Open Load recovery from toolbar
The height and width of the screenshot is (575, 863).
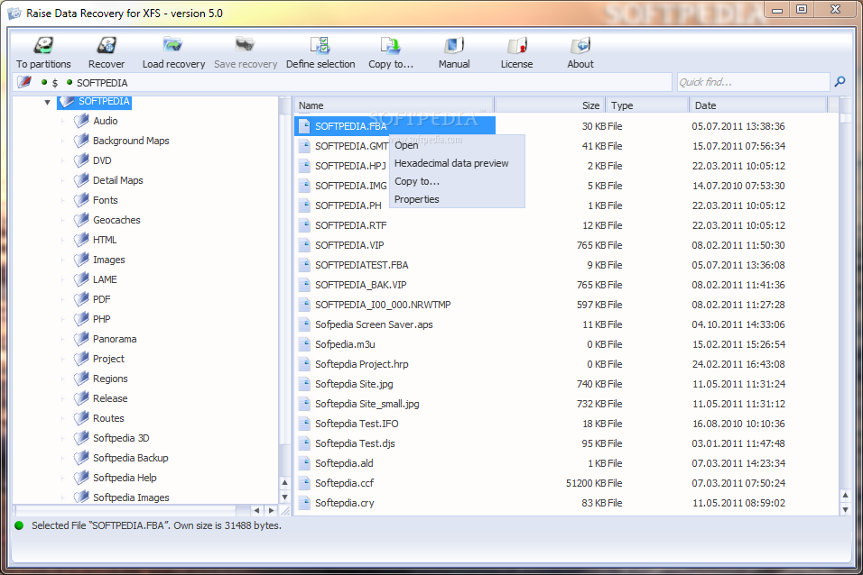[x=172, y=45]
